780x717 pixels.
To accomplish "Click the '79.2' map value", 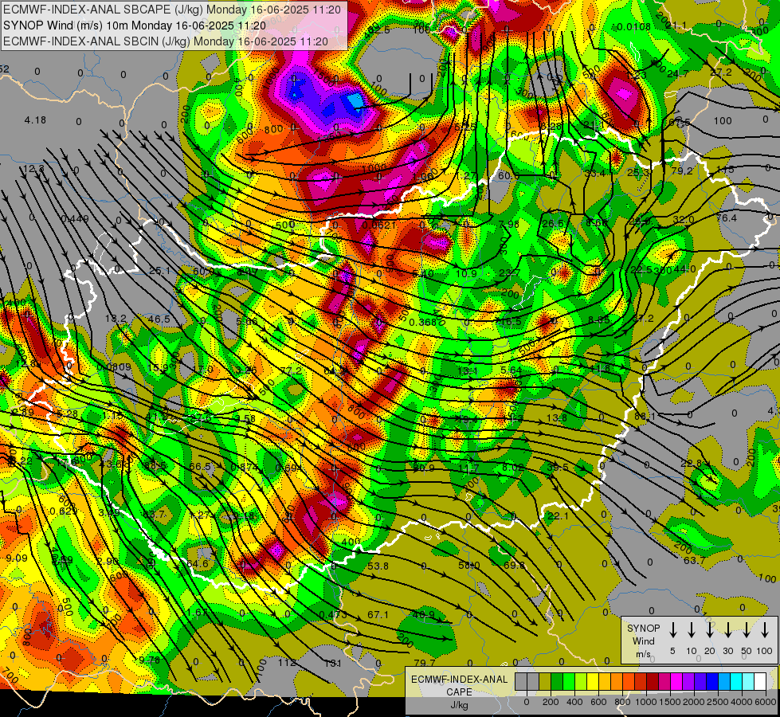I will tap(682, 171).
